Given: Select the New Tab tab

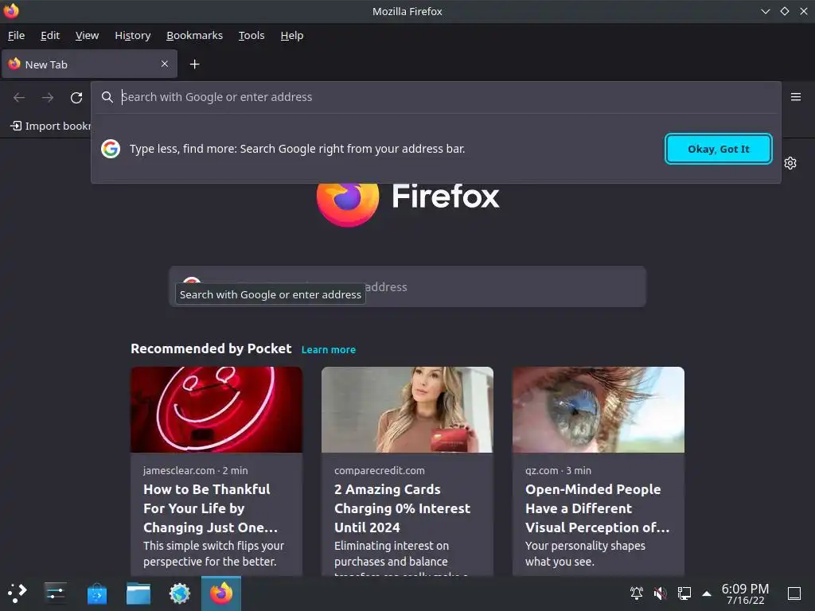Looking at the screenshot, I should click(89, 64).
